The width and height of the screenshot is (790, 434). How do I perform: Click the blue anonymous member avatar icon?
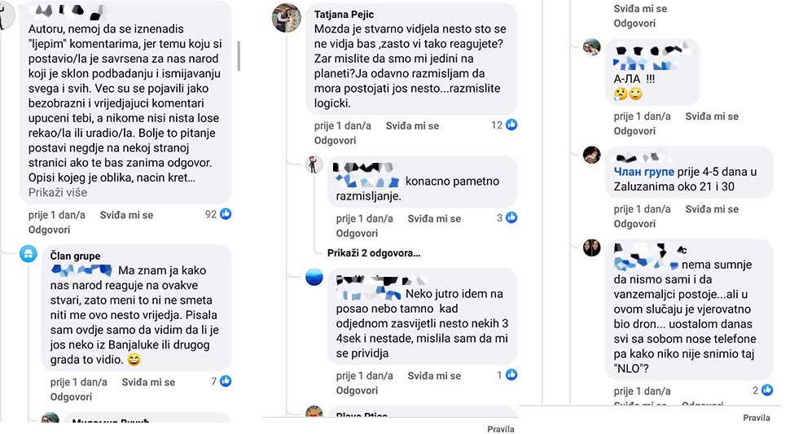coord(29,253)
